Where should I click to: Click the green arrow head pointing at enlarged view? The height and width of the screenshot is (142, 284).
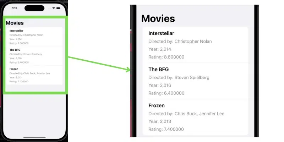129,70
